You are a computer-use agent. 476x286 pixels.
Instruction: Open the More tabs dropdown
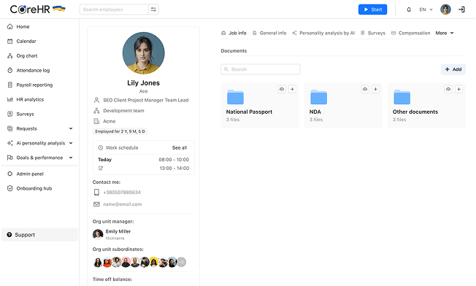445,33
